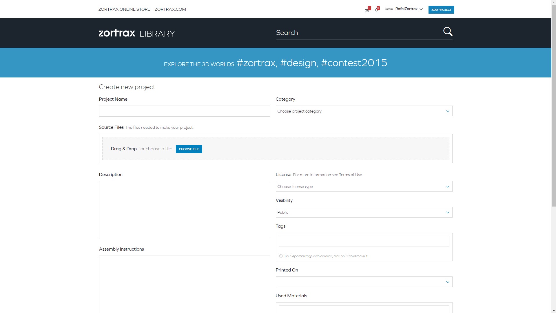The width and height of the screenshot is (556, 313).
Task: Click the Choose File button
Action: (x=189, y=149)
